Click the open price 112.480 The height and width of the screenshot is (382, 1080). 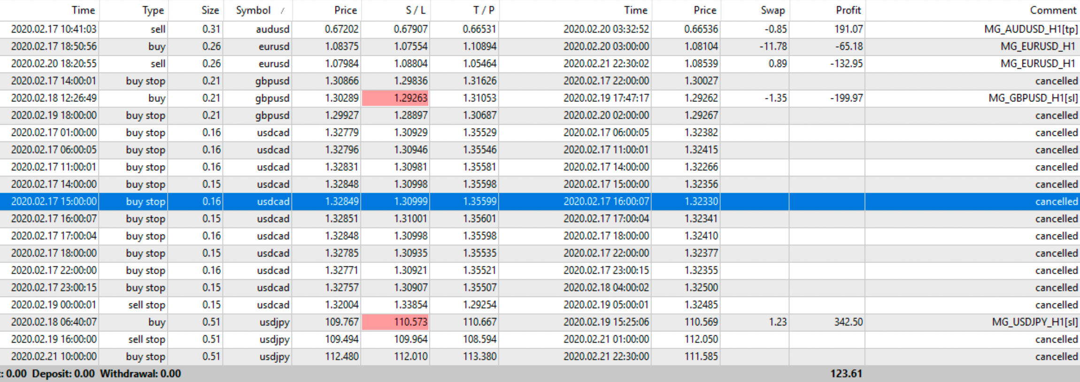coord(341,357)
